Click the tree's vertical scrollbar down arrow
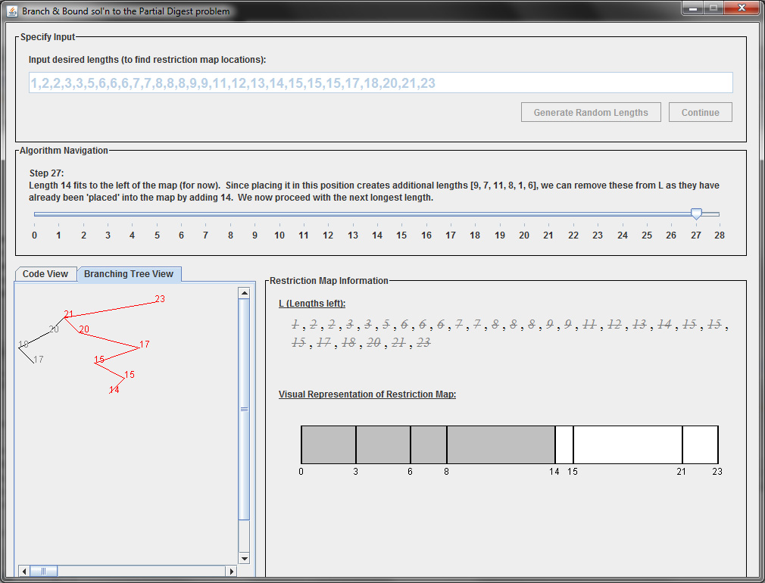This screenshot has height=583, width=765. 244,558
